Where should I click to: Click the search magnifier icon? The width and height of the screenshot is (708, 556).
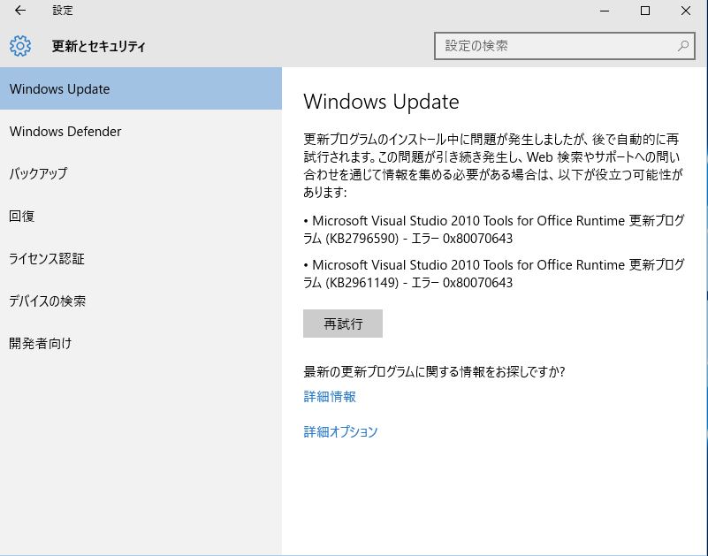pyautogui.click(x=683, y=46)
